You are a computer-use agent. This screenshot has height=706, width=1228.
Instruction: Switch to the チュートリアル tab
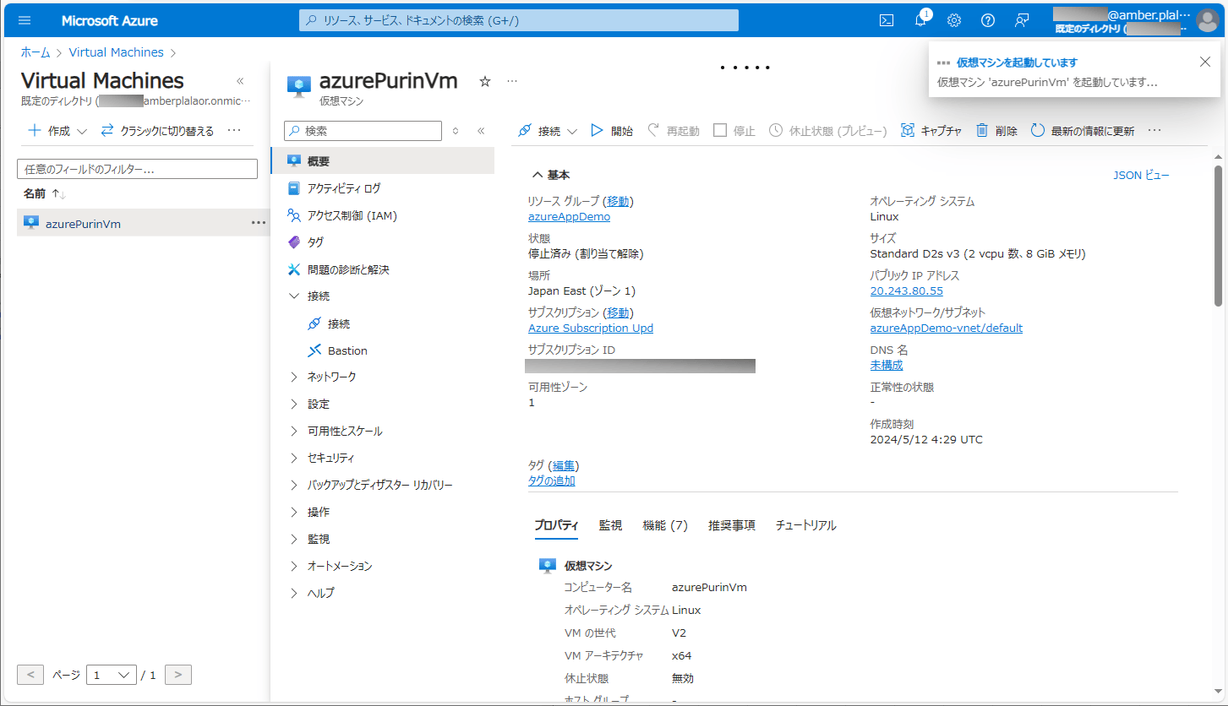click(x=806, y=525)
